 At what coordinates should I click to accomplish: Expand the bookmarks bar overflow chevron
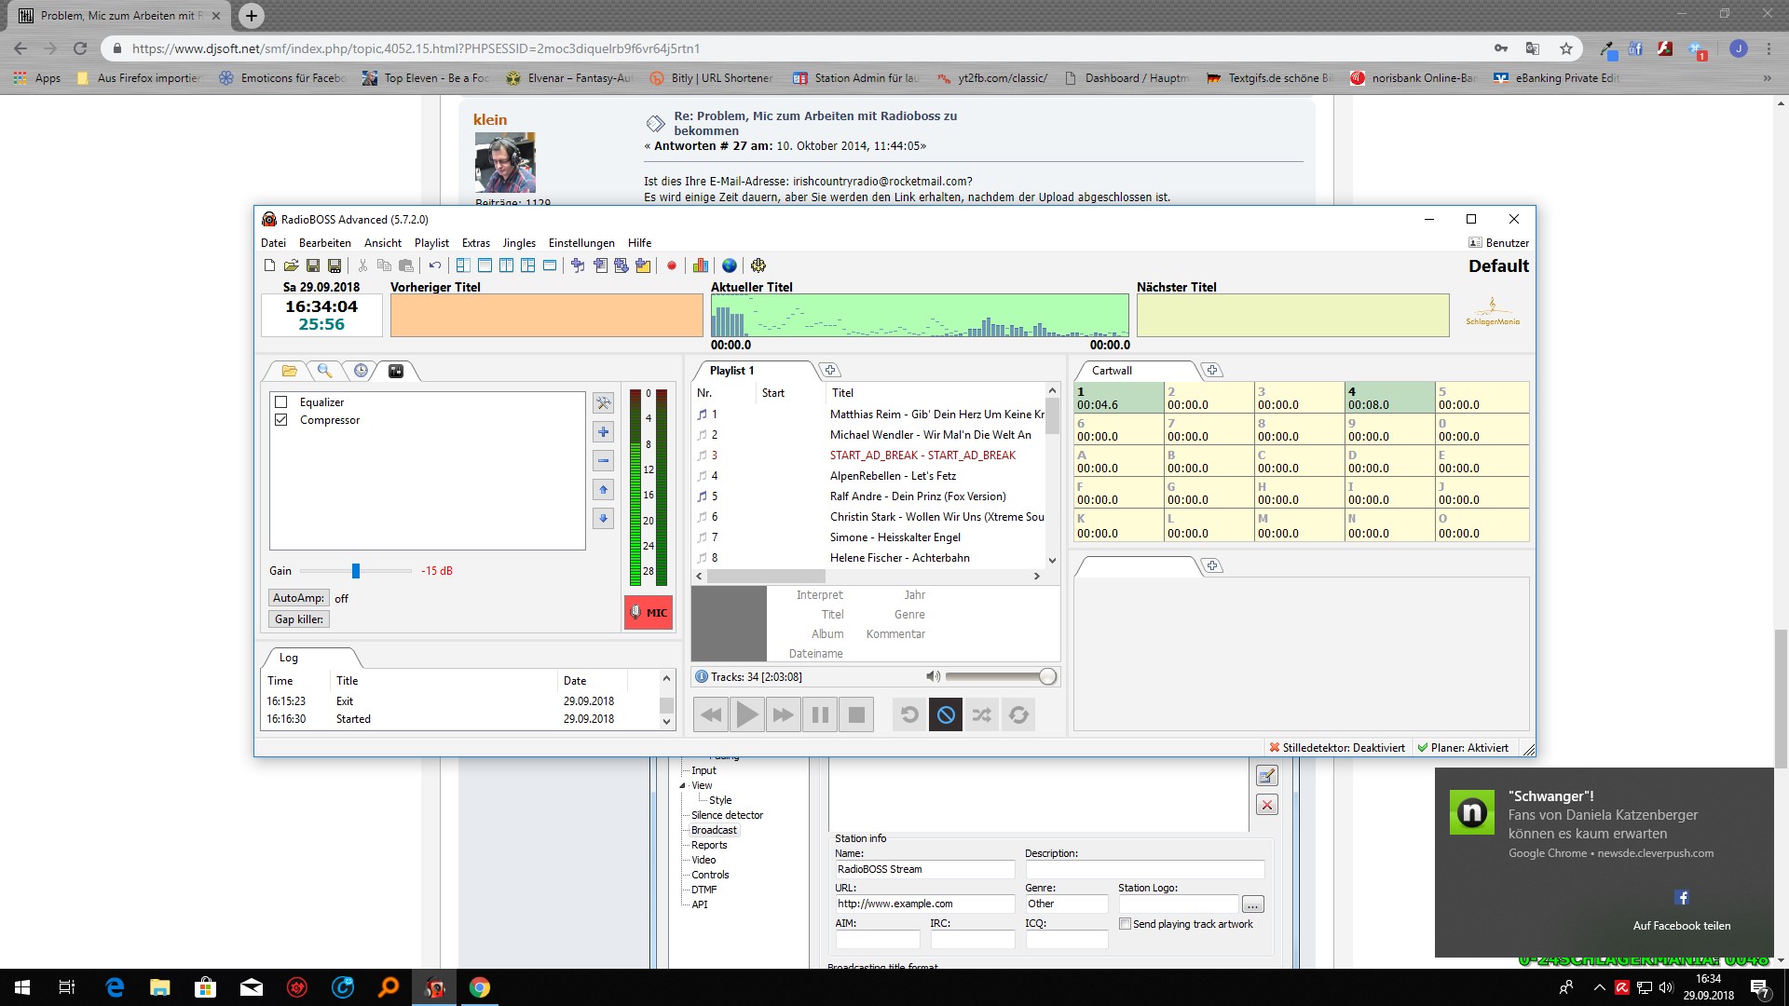pyautogui.click(x=1768, y=78)
